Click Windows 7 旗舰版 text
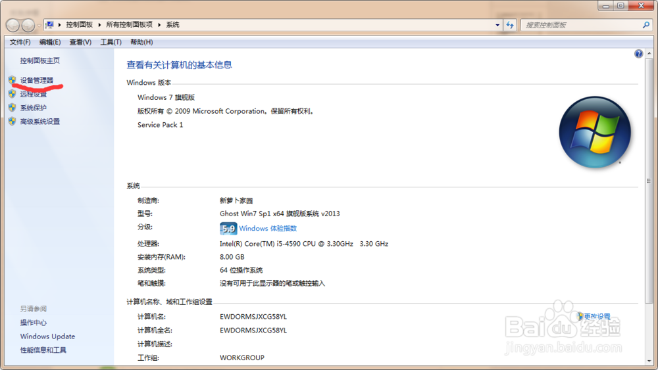Screen dimensions: 658x370 pos(166,97)
